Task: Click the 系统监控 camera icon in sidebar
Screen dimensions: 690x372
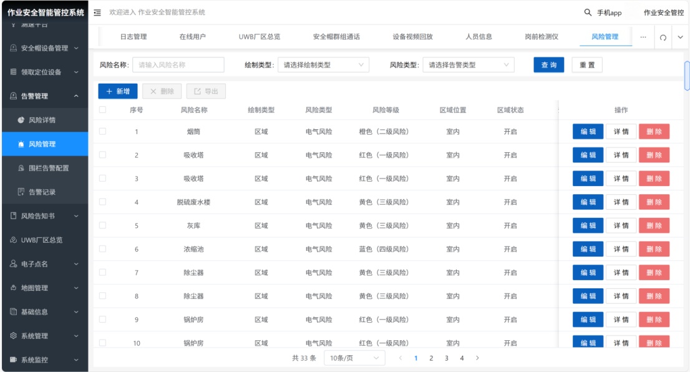Action: tap(14, 360)
